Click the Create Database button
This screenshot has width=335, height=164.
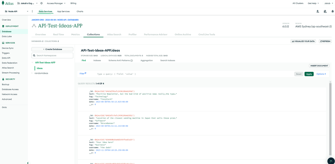coord(52,49)
